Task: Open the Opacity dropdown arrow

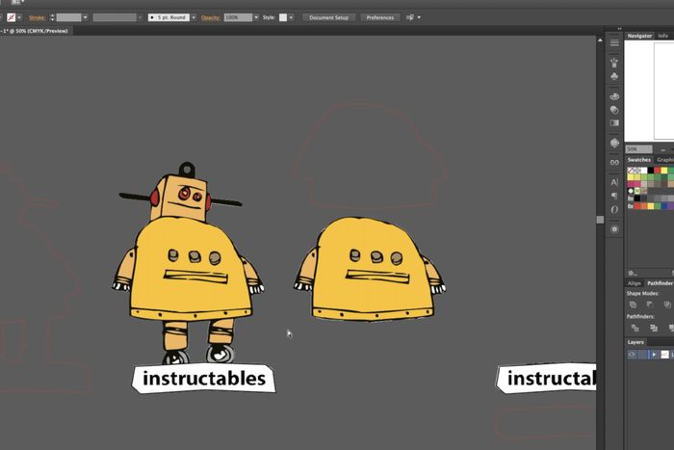Action: [x=258, y=17]
